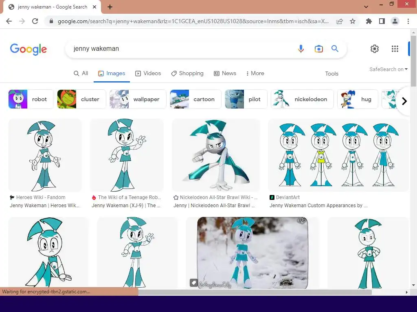Start voice search with the microphone icon
Screen dimensions: 417x312
pyautogui.click(x=301, y=49)
